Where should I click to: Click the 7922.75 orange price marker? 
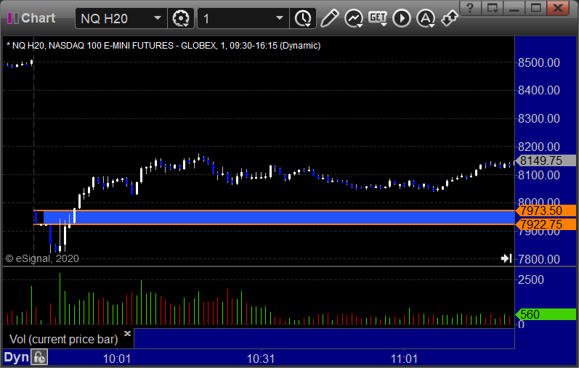coord(546,224)
